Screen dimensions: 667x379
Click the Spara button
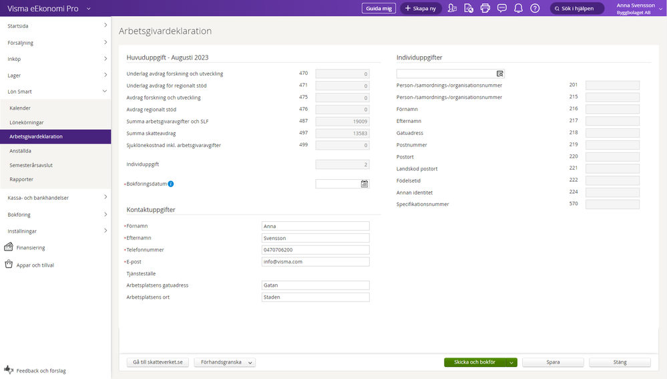point(553,362)
